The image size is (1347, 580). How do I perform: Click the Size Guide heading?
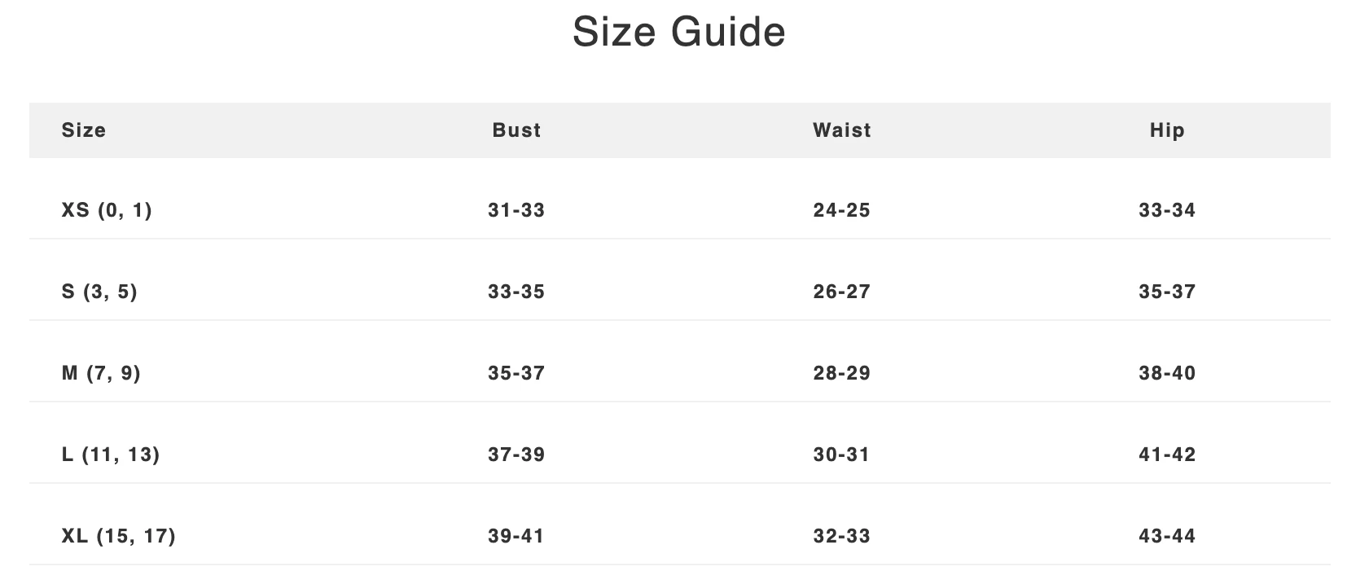click(x=678, y=33)
